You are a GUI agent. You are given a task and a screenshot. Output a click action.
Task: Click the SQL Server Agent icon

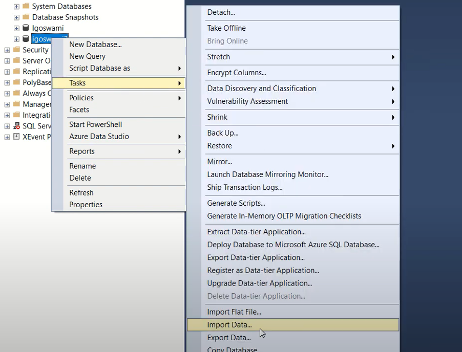16,126
